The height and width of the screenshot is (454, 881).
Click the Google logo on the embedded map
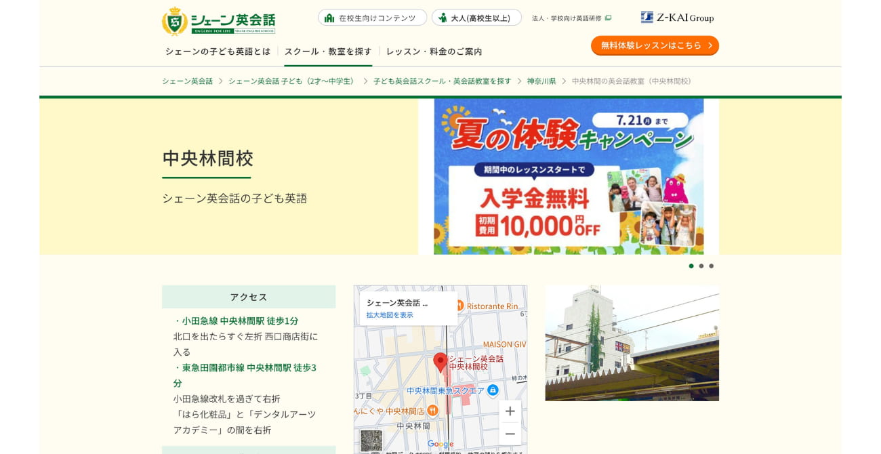tap(438, 442)
